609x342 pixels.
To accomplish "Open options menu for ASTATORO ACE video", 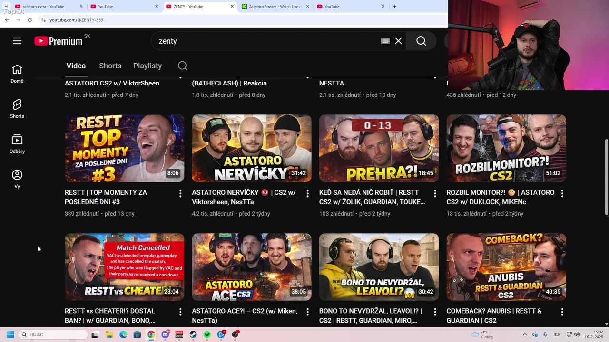I will (307, 312).
